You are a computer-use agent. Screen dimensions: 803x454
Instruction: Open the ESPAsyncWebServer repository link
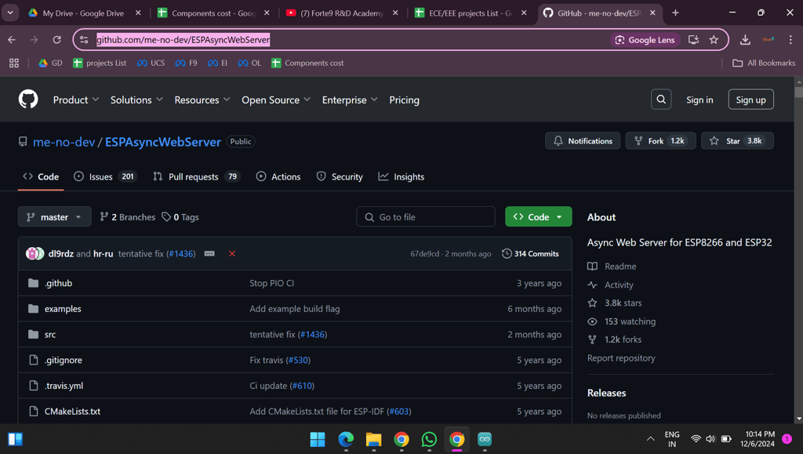[x=163, y=142]
